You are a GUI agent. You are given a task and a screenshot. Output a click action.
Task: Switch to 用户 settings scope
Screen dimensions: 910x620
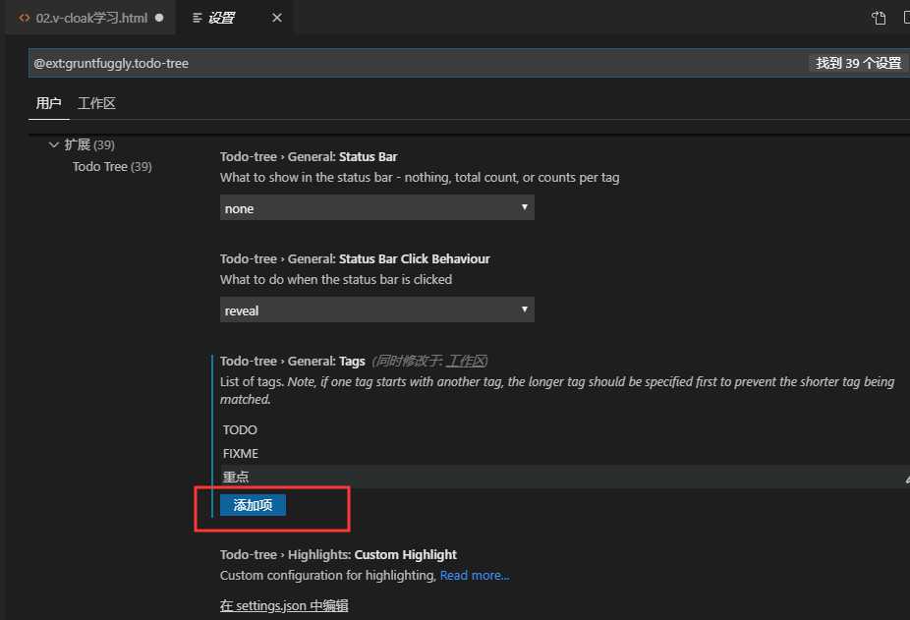[48, 103]
